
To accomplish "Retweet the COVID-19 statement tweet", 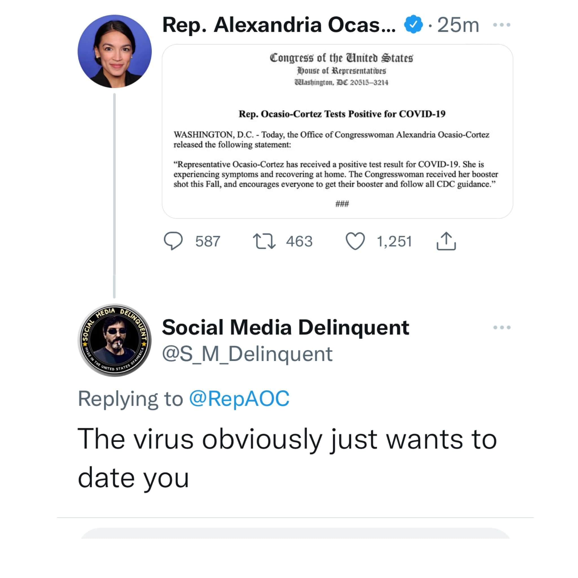I will pos(264,241).
